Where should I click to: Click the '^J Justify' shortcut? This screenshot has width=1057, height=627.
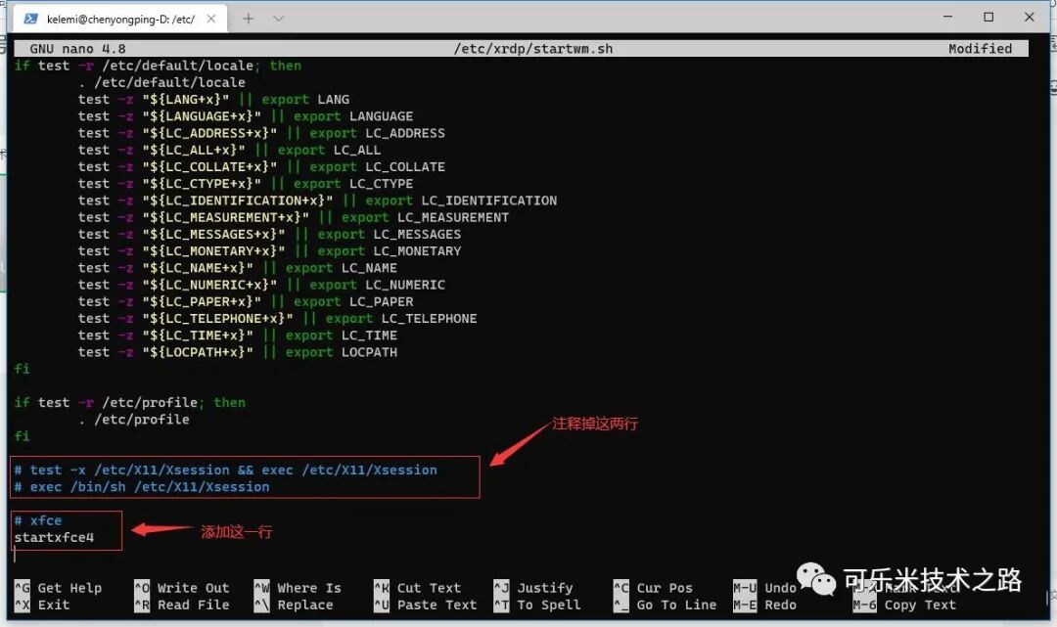[x=533, y=588]
